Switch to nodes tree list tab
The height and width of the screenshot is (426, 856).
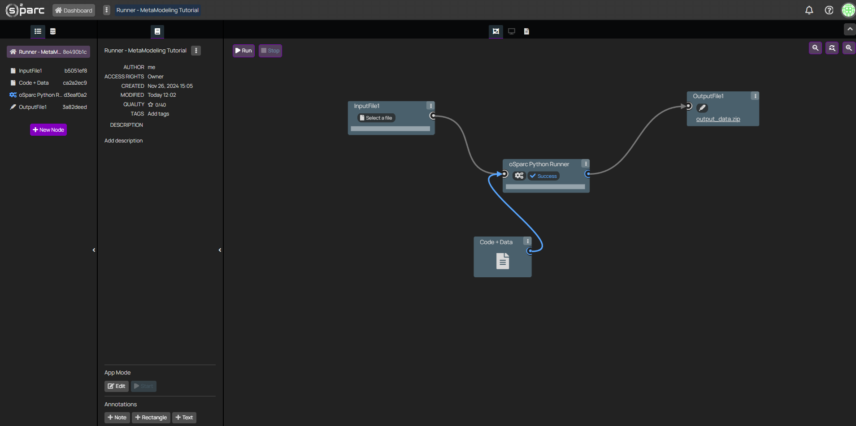[x=38, y=31]
